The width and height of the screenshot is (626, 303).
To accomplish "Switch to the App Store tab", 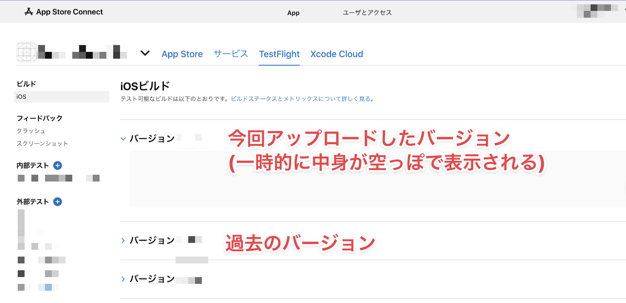I will tap(182, 54).
